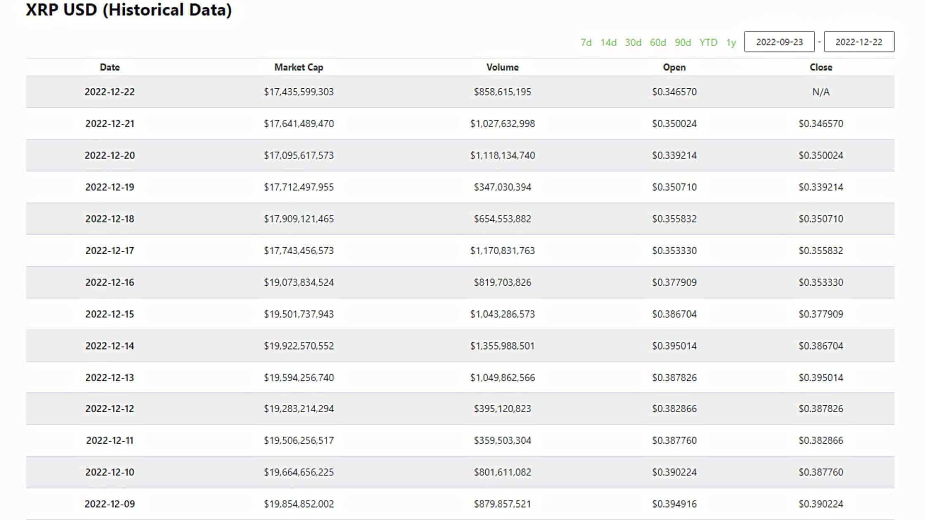Image resolution: width=925 pixels, height=520 pixels.
Task: Click the Volume column header
Action: pyautogui.click(x=502, y=67)
